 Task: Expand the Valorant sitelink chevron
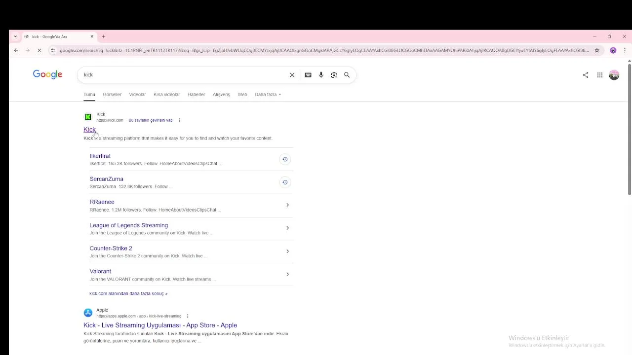click(x=287, y=274)
